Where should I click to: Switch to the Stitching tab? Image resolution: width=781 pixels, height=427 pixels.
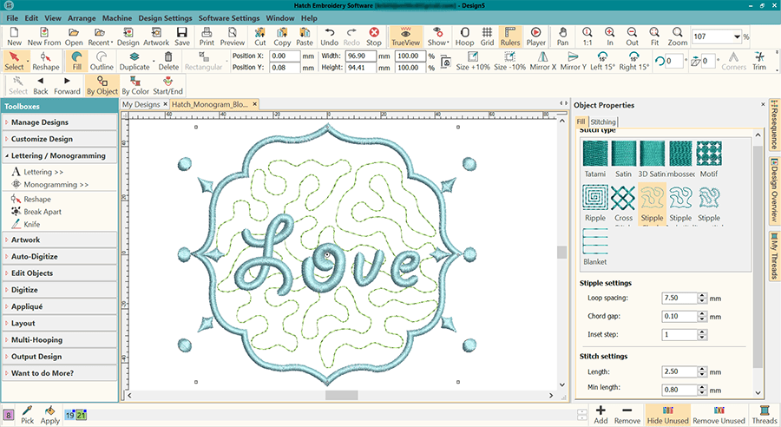[604, 122]
